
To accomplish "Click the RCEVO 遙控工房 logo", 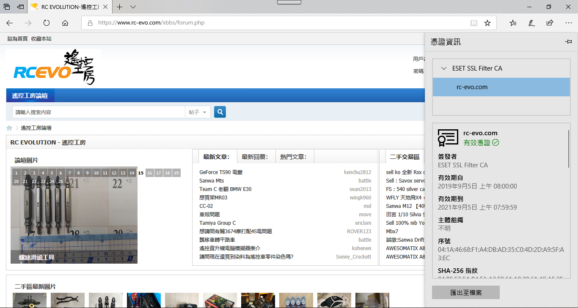I will tap(54, 67).
